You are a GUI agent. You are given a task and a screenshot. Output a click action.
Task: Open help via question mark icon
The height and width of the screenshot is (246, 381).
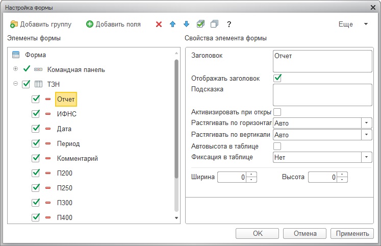tap(229, 24)
